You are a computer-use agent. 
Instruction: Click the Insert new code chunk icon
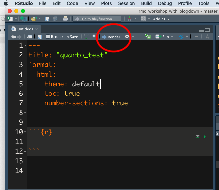(x=148, y=36)
